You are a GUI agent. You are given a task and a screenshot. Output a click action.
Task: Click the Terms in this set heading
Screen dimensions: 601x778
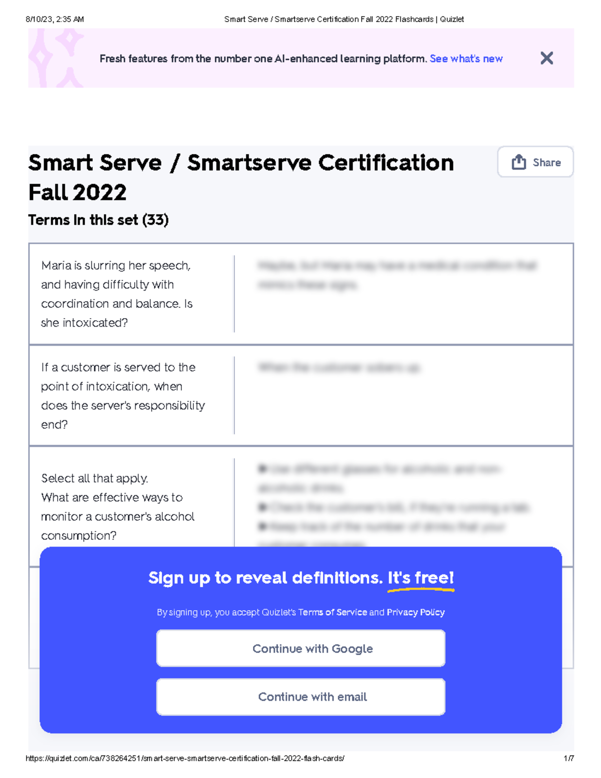[99, 219]
